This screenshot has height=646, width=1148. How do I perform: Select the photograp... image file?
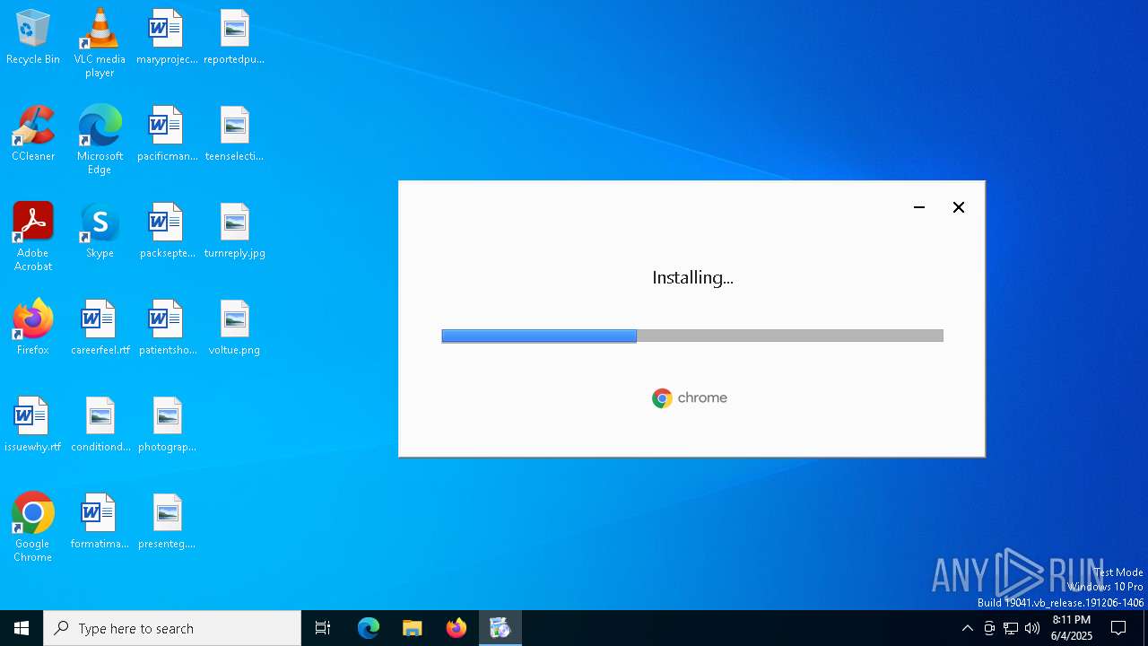(x=167, y=425)
